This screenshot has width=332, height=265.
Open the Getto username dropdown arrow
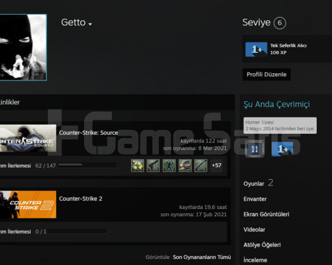(90, 24)
